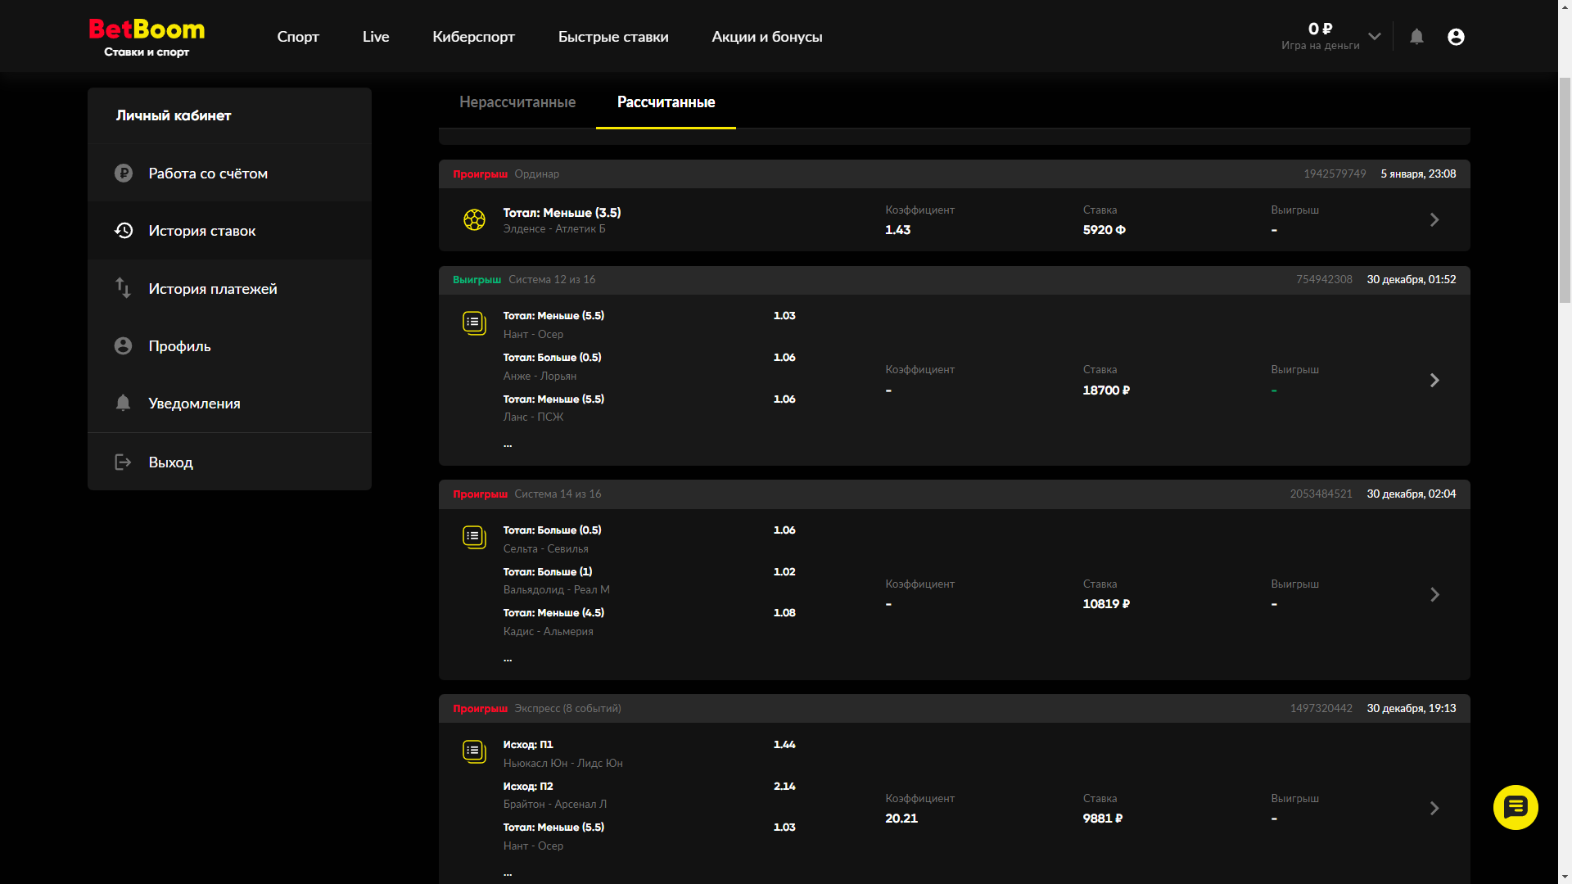
Task: Click bet slip icon on Система 12 из 16
Action: click(x=474, y=323)
